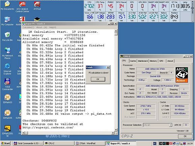Viewport: 195px width, 146px height.
Task: Open Total Commander desktop shortcut
Action: (x=7, y=85)
